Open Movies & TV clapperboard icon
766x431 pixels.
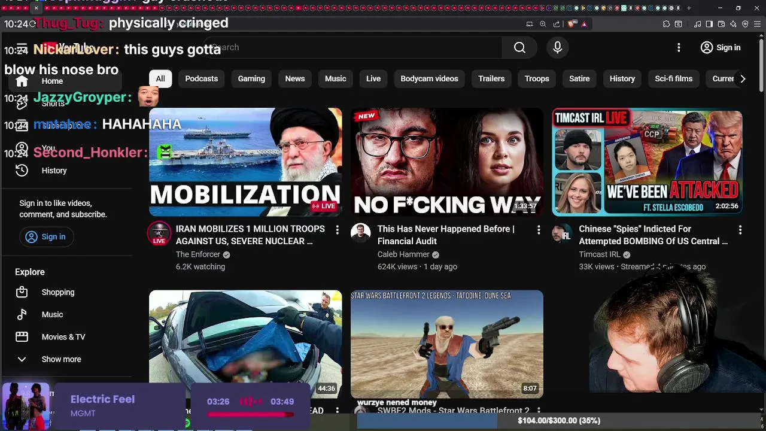[x=22, y=337]
